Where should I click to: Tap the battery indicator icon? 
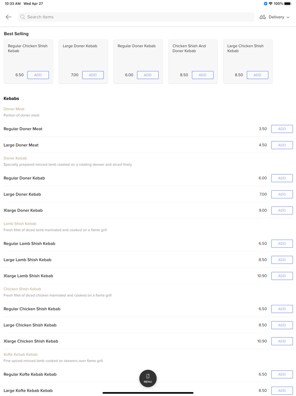click(288, 3)
